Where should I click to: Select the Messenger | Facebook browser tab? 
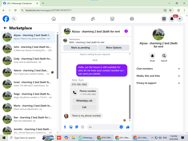tap(21, 3)
